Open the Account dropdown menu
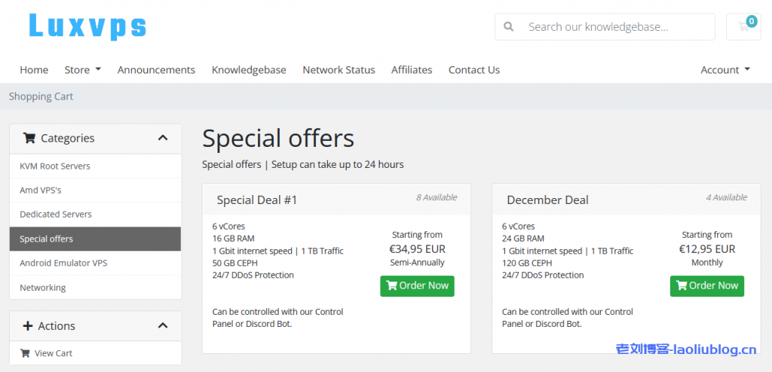Image resolution: width=772 pixels, height=372 pixels. (x=725, y=70)
